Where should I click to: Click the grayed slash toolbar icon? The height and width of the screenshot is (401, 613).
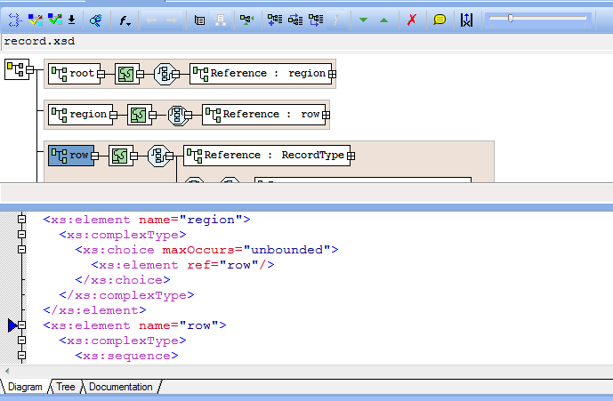point(335,20)
